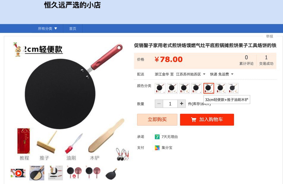View the yellow crepe pan thumbnail
Viewport: 283px width, 184px height.
click(x=37, y=173)
